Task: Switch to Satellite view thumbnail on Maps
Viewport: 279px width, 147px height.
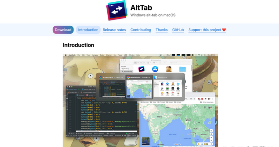Action: (145, 141)
